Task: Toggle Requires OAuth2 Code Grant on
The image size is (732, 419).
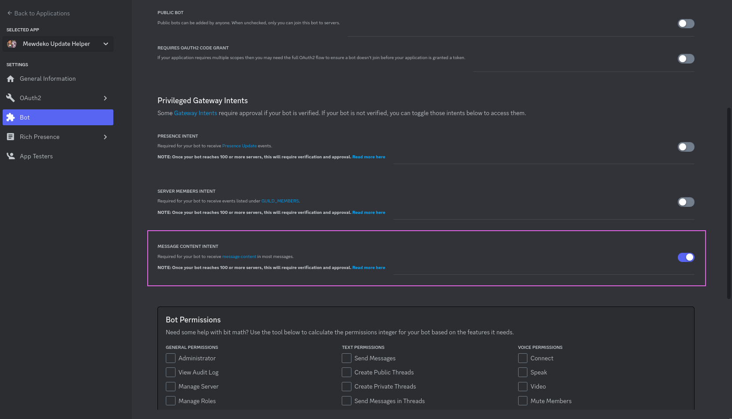Action: (x=686, y=58)
